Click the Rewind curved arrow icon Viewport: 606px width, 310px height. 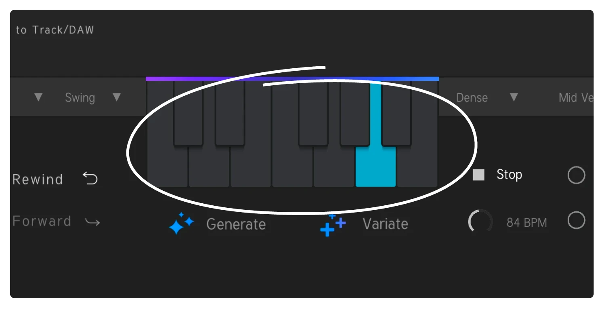[x=90, y=178]
